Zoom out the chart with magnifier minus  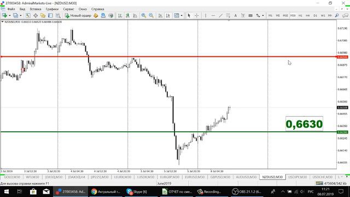coord(151,15)
